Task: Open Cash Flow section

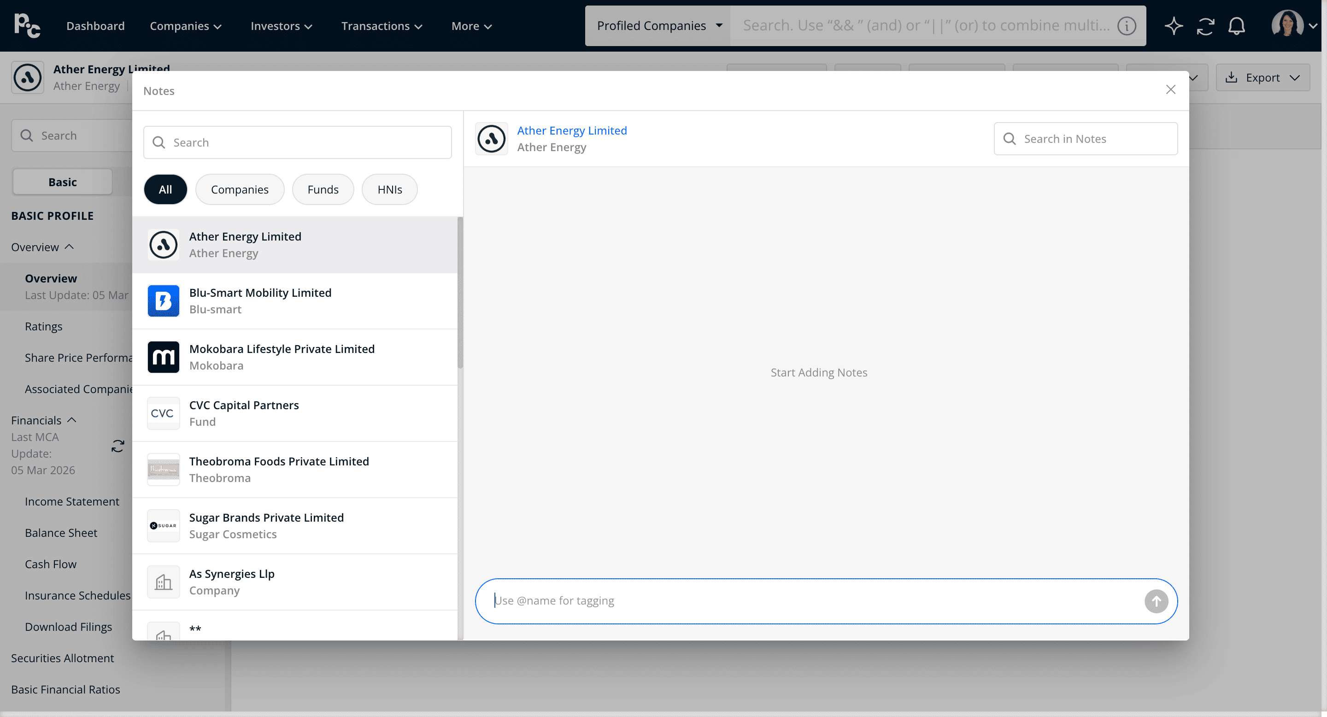Action: point(51,564)
